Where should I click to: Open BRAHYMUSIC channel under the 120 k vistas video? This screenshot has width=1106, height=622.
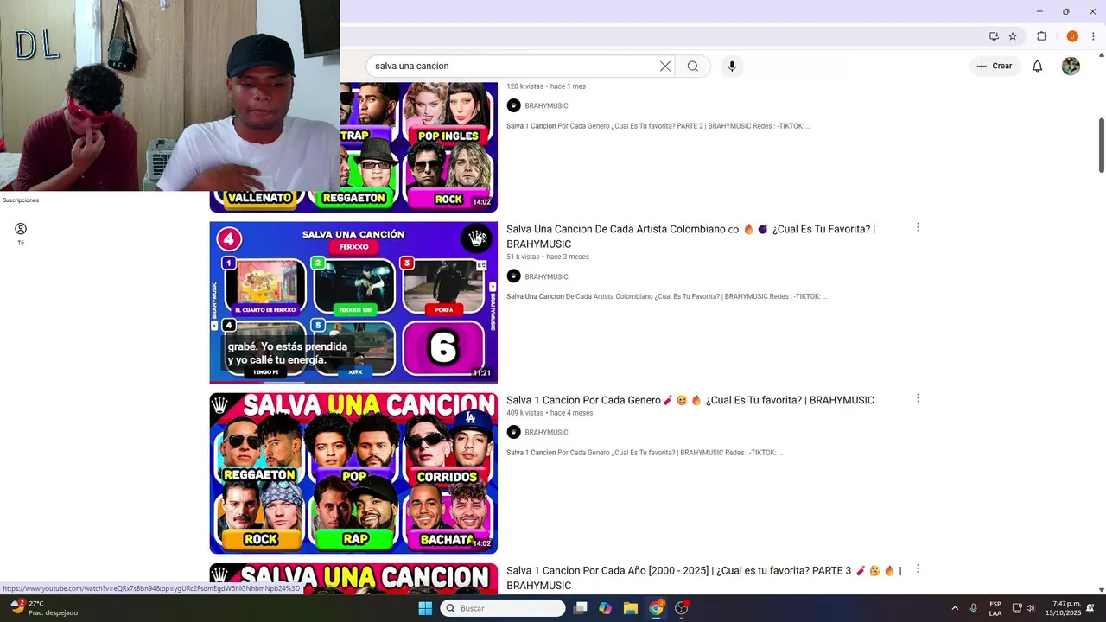[546, 106]
